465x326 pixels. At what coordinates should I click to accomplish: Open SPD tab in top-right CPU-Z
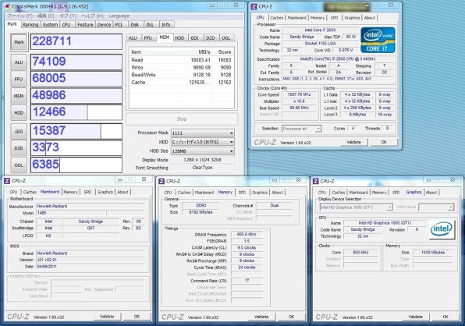click(334, 18)
